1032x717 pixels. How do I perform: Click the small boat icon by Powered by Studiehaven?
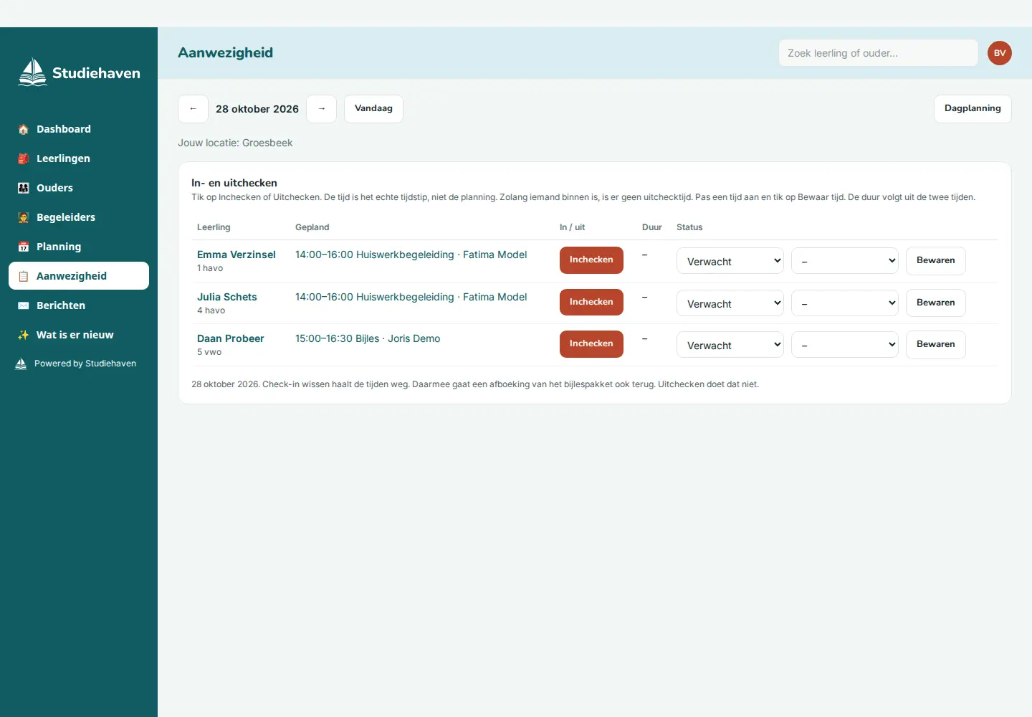[x=21, y=364]
